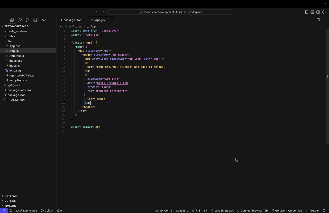This screenshot has height=213, width=329.
Task: Click Ln 19, Col 13 cursor position
Action: [x=164, y=210]
